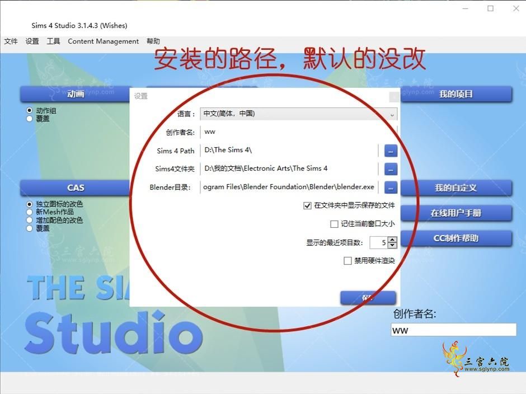The width and height of the screenshot is (526, 394).
Task: Enable 禁用硬件渲染 checkbox
Action: (x=347, y=261)
